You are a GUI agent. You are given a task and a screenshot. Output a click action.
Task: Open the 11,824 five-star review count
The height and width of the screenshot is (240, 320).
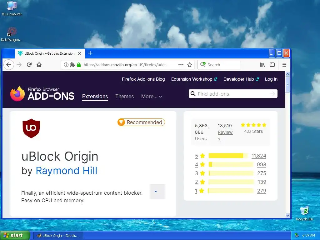coord(259,156)
